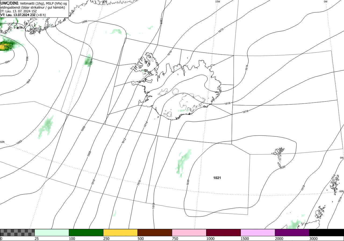Viewport: 344px width, 241px height.
Task: Choose the maroon 1000–1500 legend swatch
Action: point(224,232)
